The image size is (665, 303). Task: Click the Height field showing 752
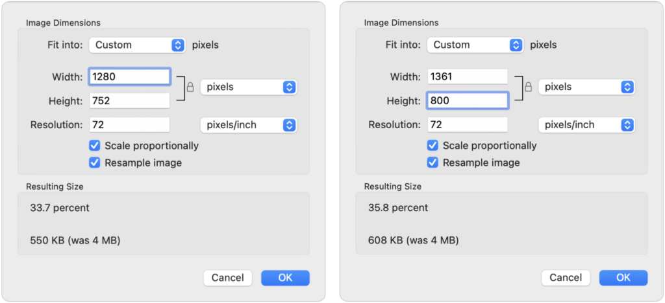coord(130,100)
